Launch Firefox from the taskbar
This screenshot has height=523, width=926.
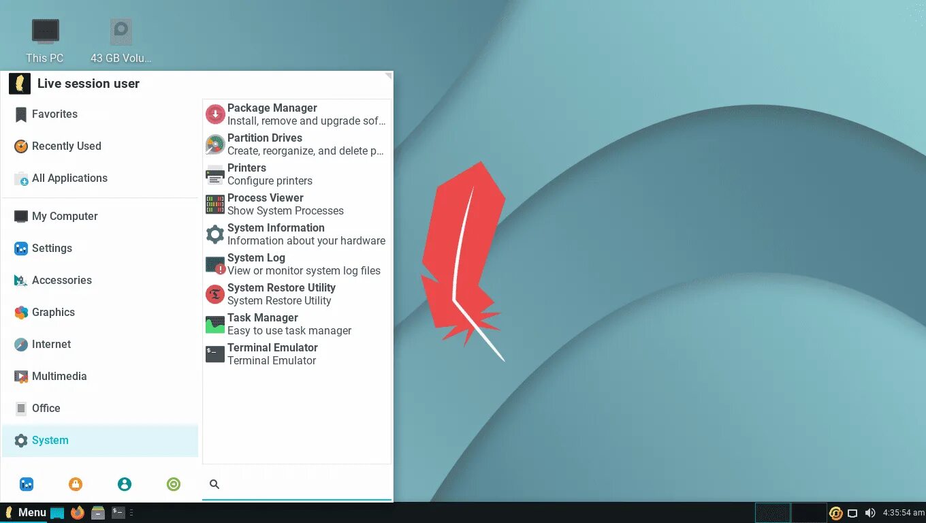[x=78, y=513]
